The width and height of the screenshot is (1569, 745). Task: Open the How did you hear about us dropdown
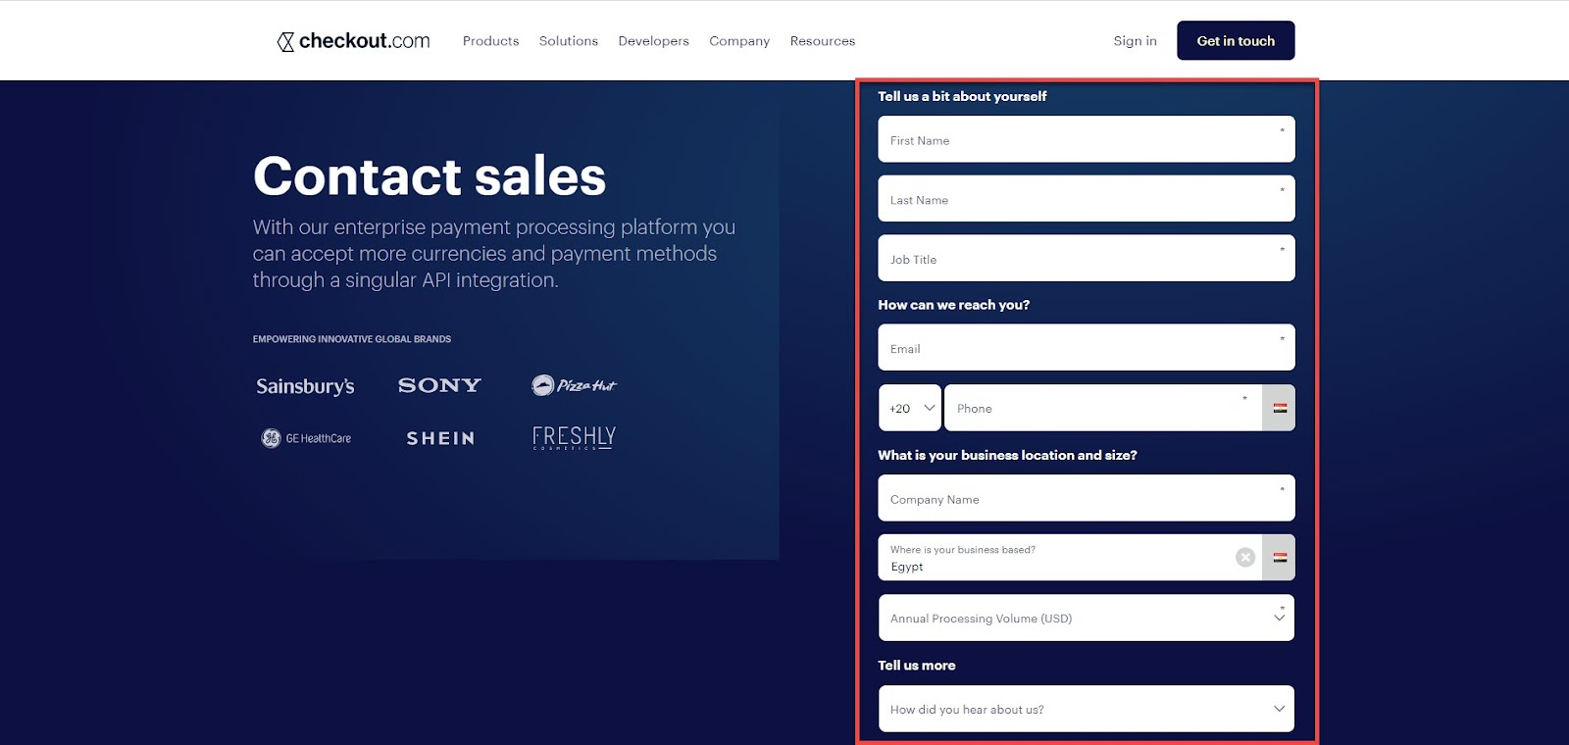point(1087,709)
